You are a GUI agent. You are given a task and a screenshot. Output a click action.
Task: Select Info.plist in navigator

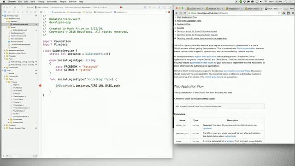[14, 47]
